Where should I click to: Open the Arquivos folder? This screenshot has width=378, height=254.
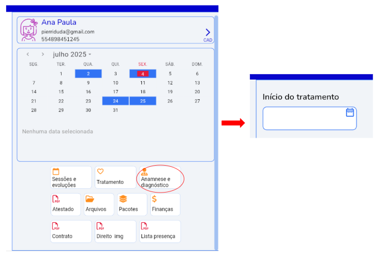pos(98,205)
